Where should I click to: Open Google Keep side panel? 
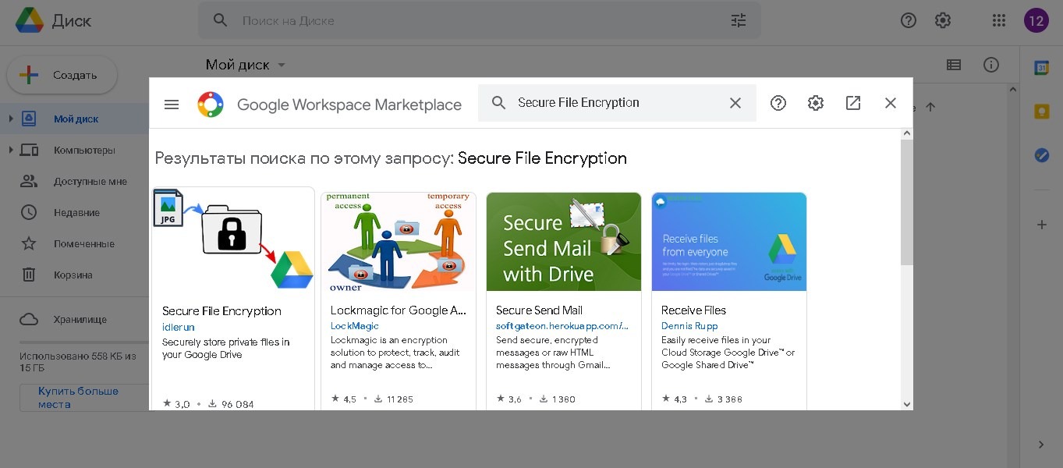click(1040, 112)
